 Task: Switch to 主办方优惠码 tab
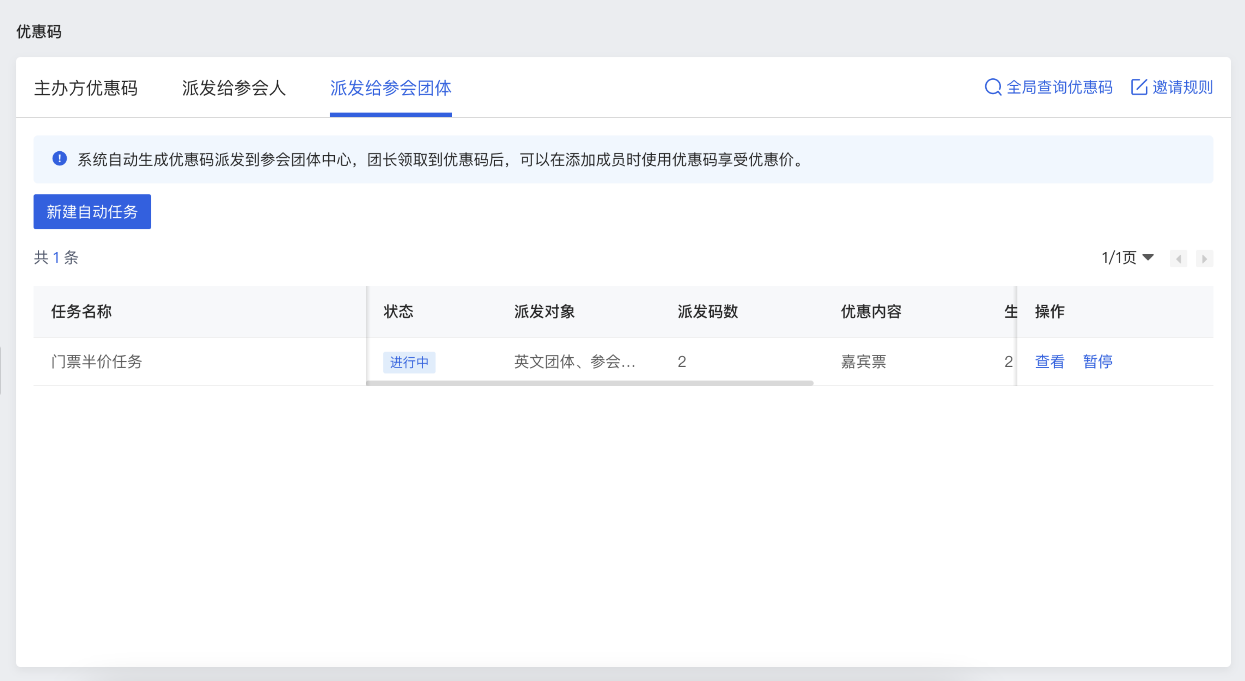pos(86,88)
